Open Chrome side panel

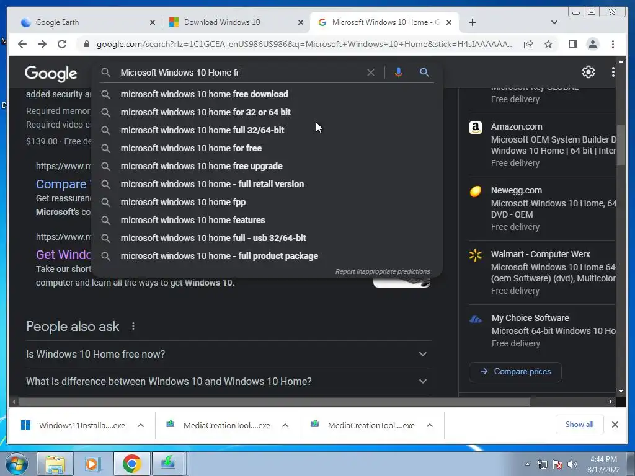point(572,44)
